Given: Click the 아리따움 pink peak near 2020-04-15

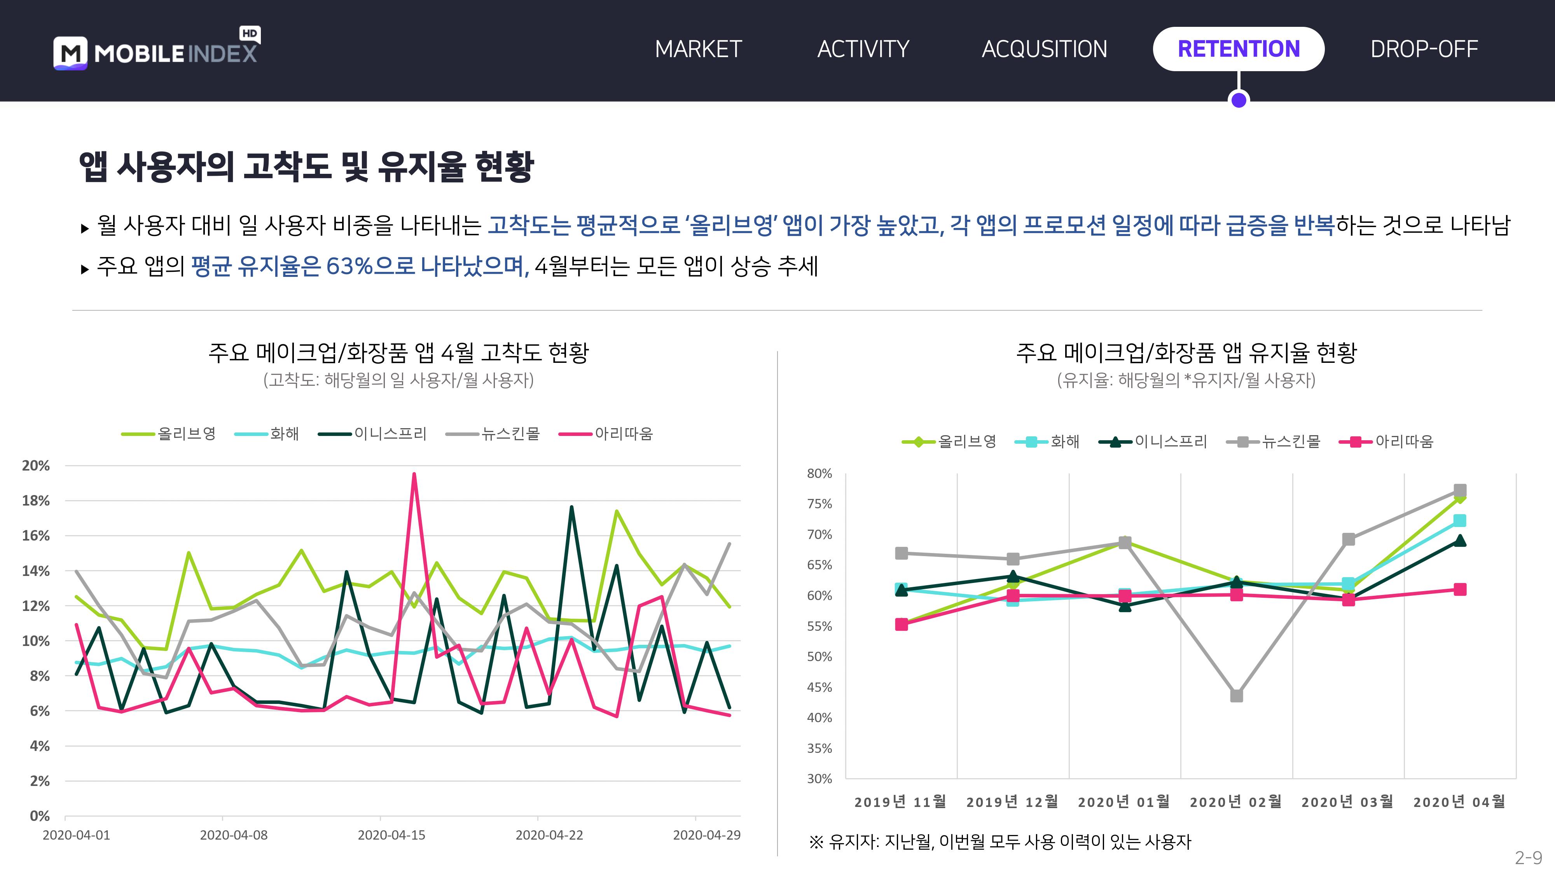Looking at the screenshot, I should [x=414, y=474].
